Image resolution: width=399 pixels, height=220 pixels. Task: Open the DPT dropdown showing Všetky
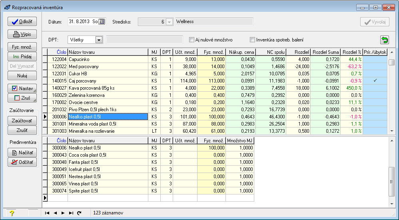99,40
